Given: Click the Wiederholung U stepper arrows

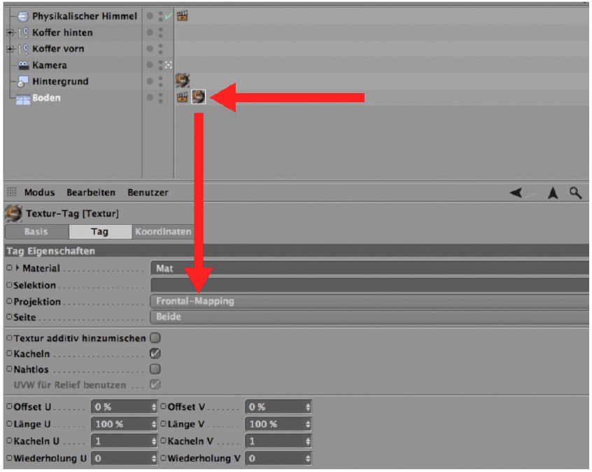Looking at the screenshot, I should pos(154,459).
